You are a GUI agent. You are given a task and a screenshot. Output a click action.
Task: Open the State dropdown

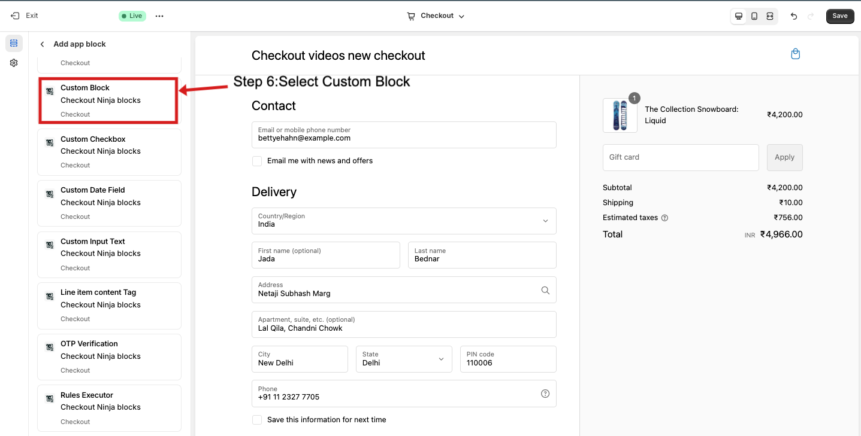point(404,359)
